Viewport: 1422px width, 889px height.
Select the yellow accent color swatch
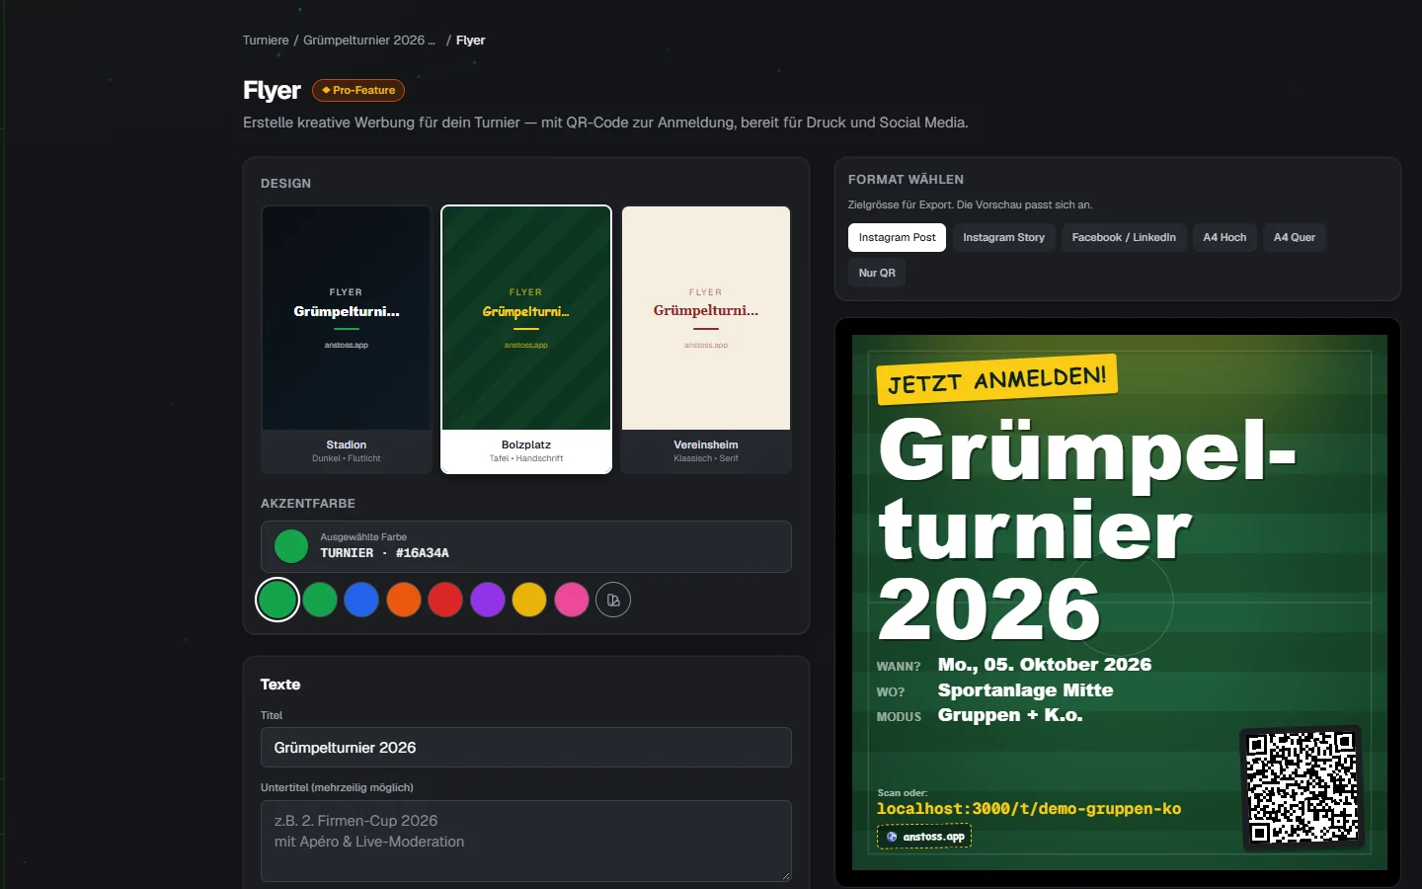(x=529, y=600)
